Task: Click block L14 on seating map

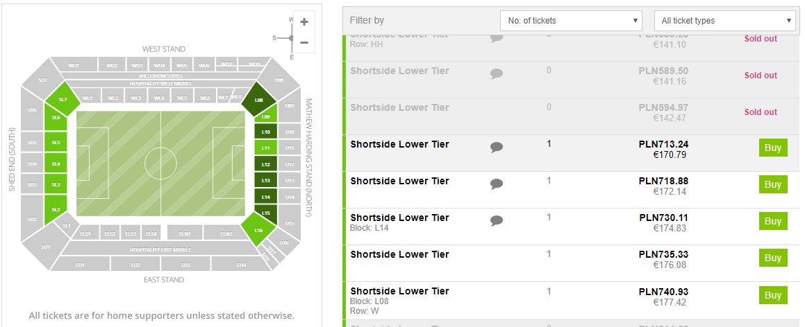Action: pos(265,197)
